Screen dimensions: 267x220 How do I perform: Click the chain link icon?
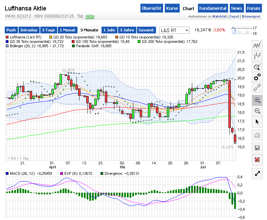coord(258,88)
